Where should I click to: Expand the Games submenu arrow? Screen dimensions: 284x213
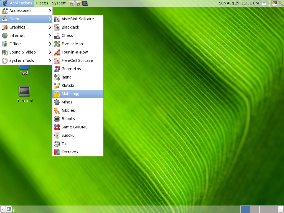click(x=50, y=19)
